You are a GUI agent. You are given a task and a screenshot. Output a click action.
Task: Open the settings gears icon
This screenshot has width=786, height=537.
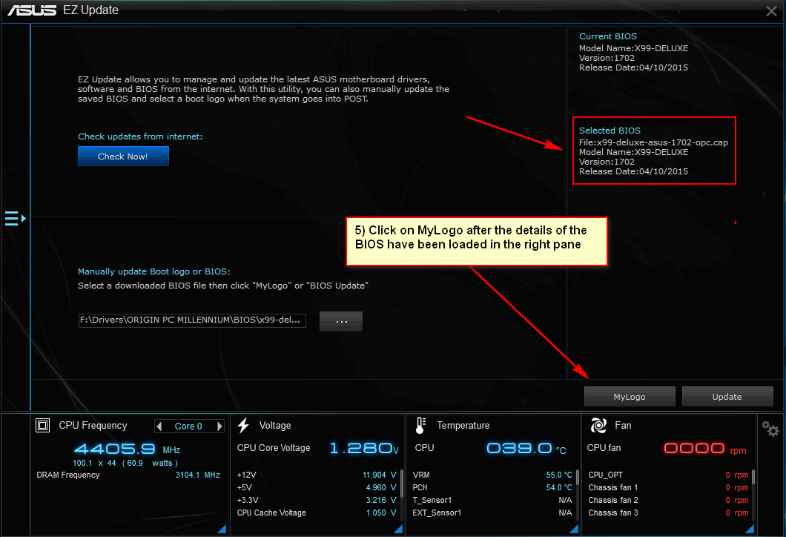770,428
